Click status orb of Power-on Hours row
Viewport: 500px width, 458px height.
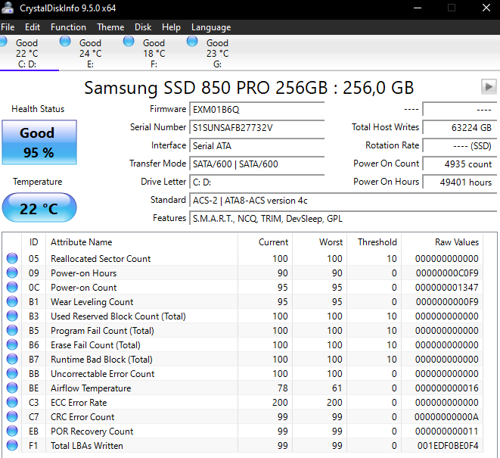pos(12,273)
